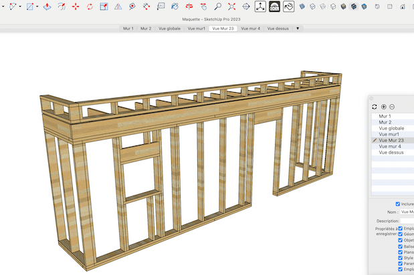Open the Vue dessus scene tab

pyautogui.click(x=278, y=29)
